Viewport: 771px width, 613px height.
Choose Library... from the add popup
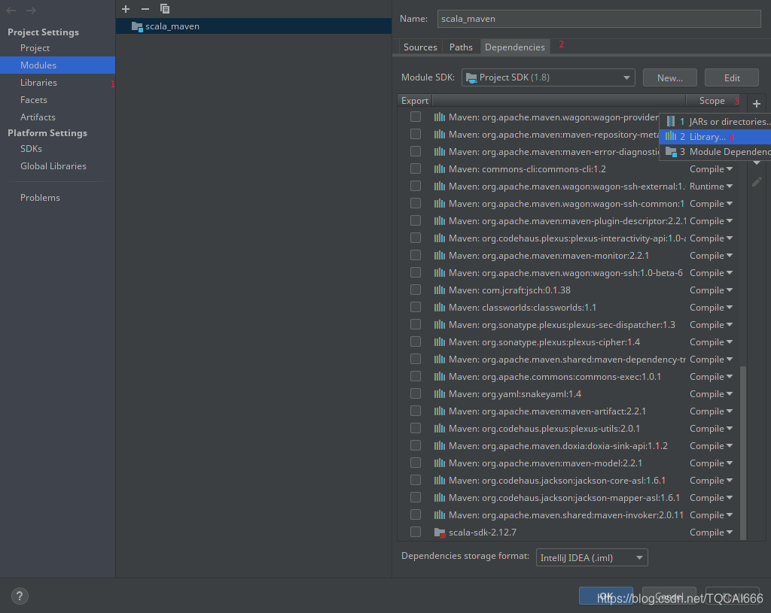click(715, 137)
